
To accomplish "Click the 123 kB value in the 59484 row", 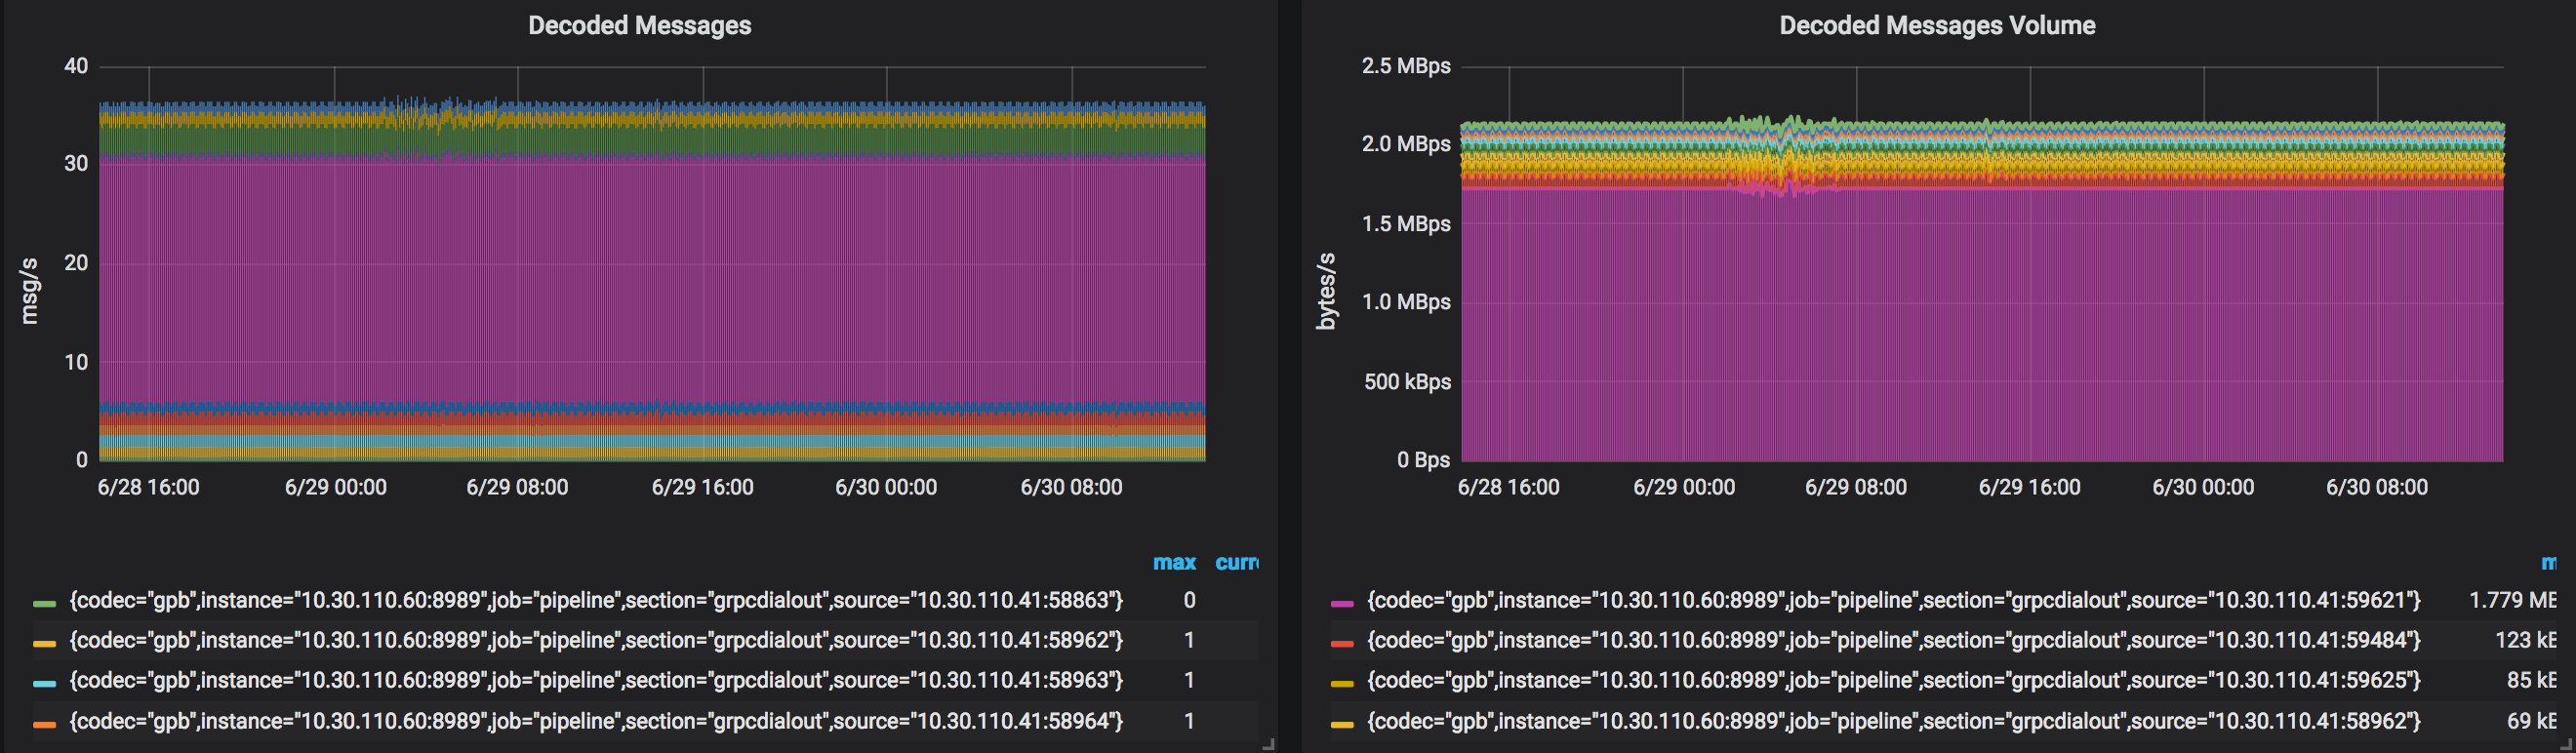I will tap(2525, 640).
